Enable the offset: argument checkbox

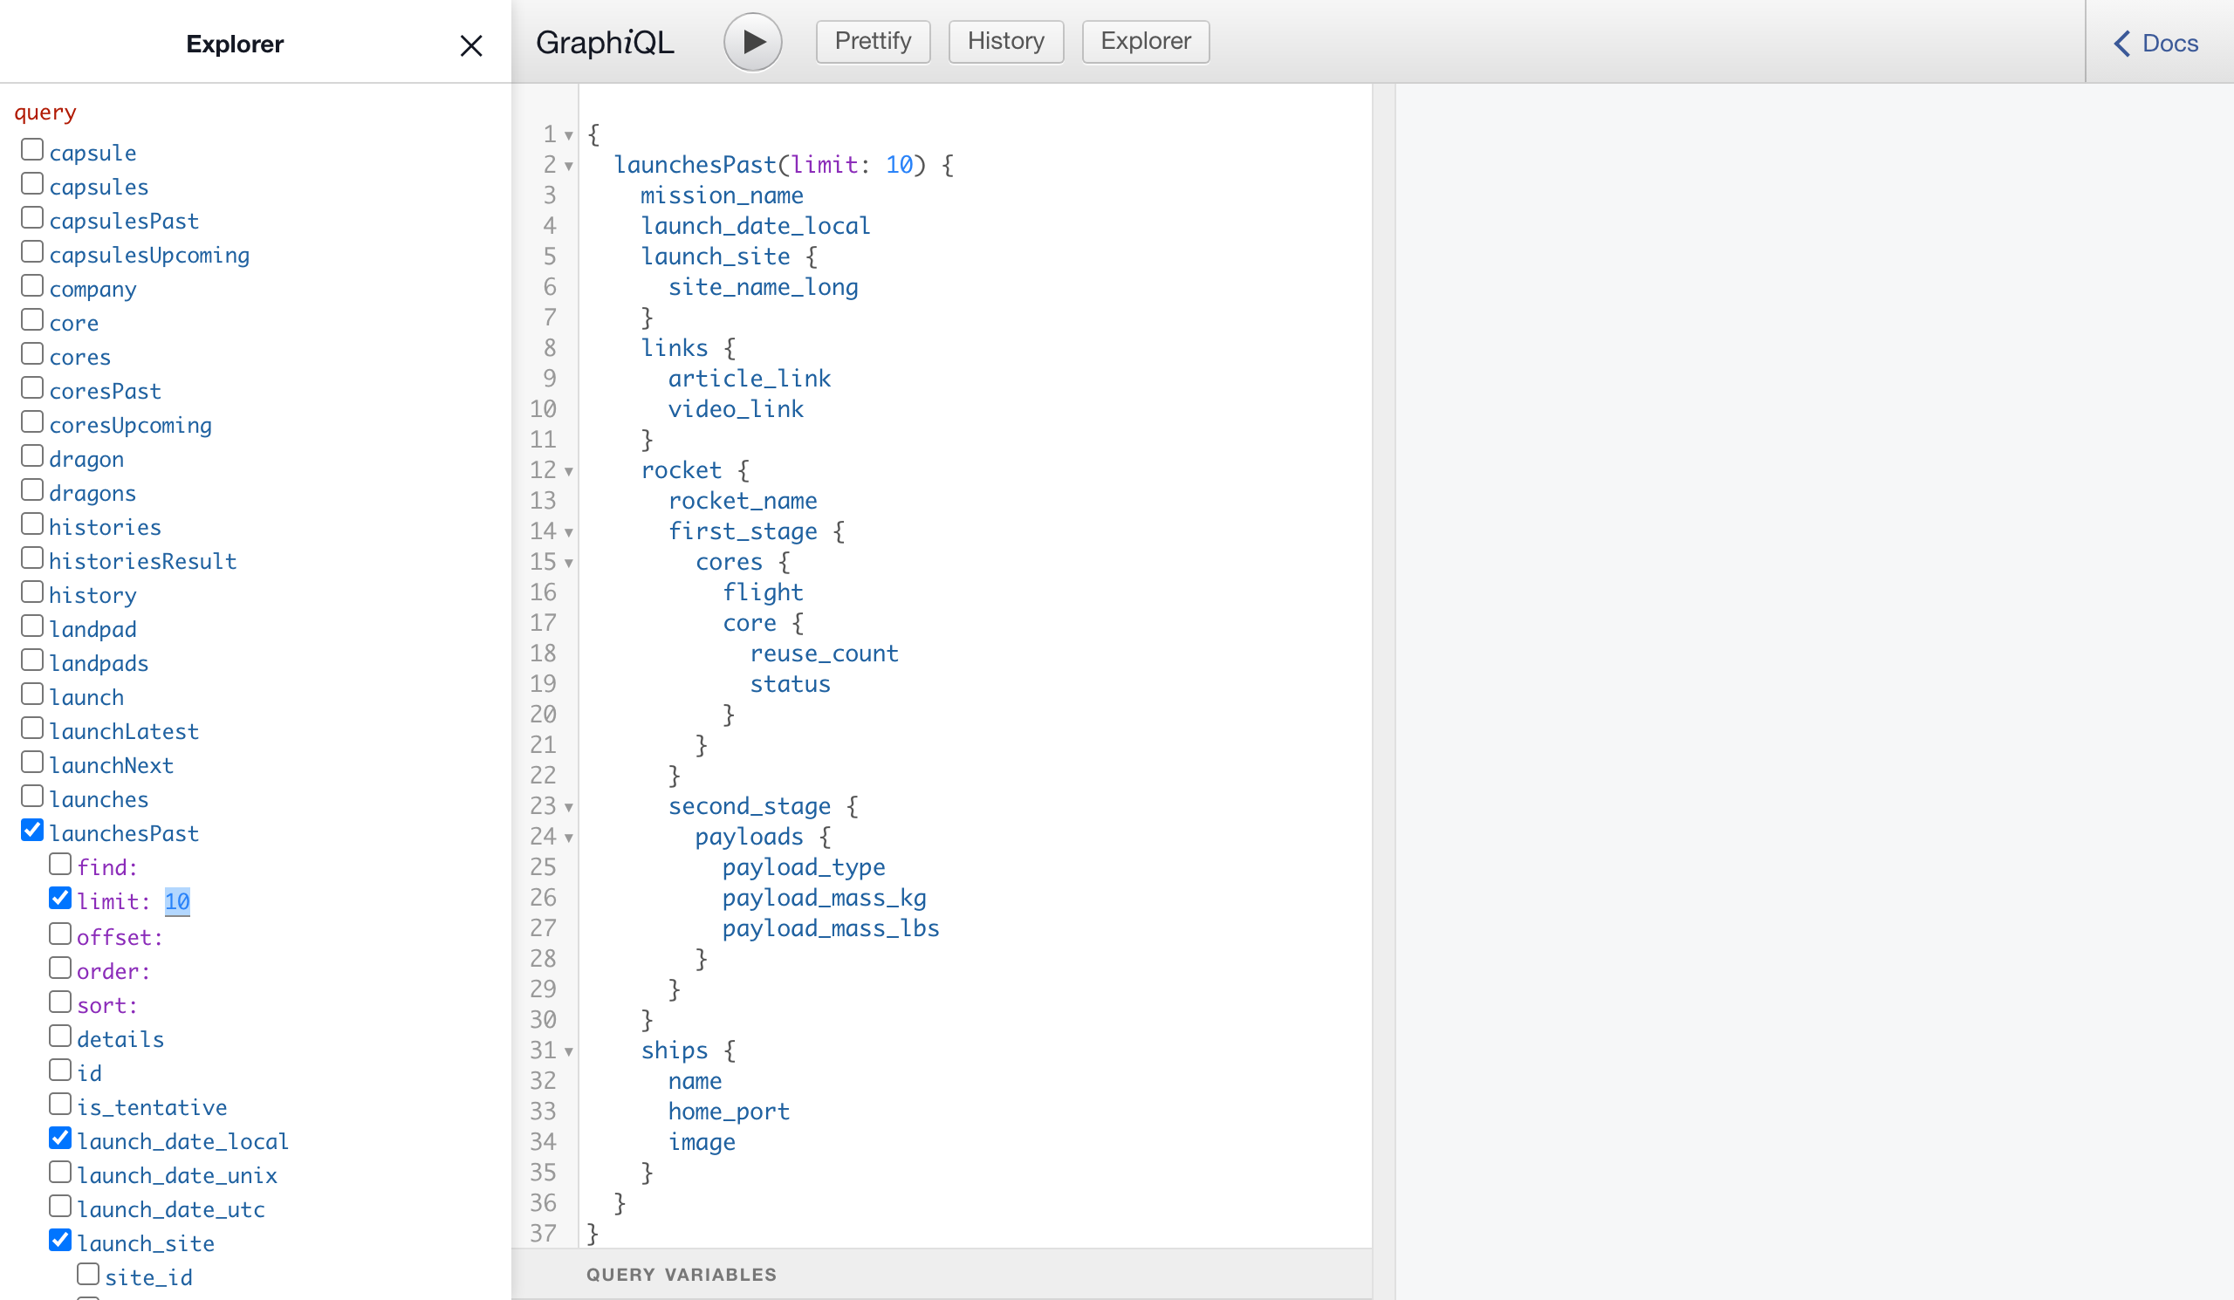60,934
